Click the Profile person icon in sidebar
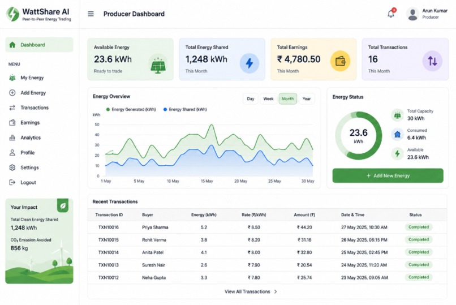This screenshot has width=456, height=305. 12,153
